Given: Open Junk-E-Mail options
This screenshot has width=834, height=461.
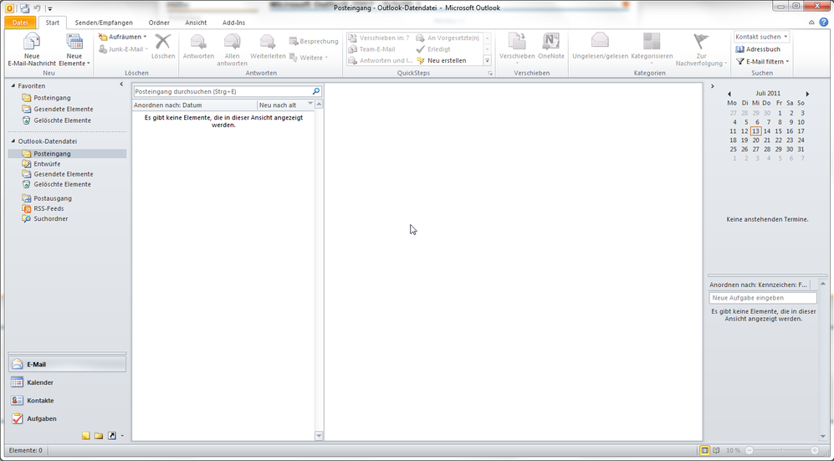Looking at the screenshot, I should (124, 49).
